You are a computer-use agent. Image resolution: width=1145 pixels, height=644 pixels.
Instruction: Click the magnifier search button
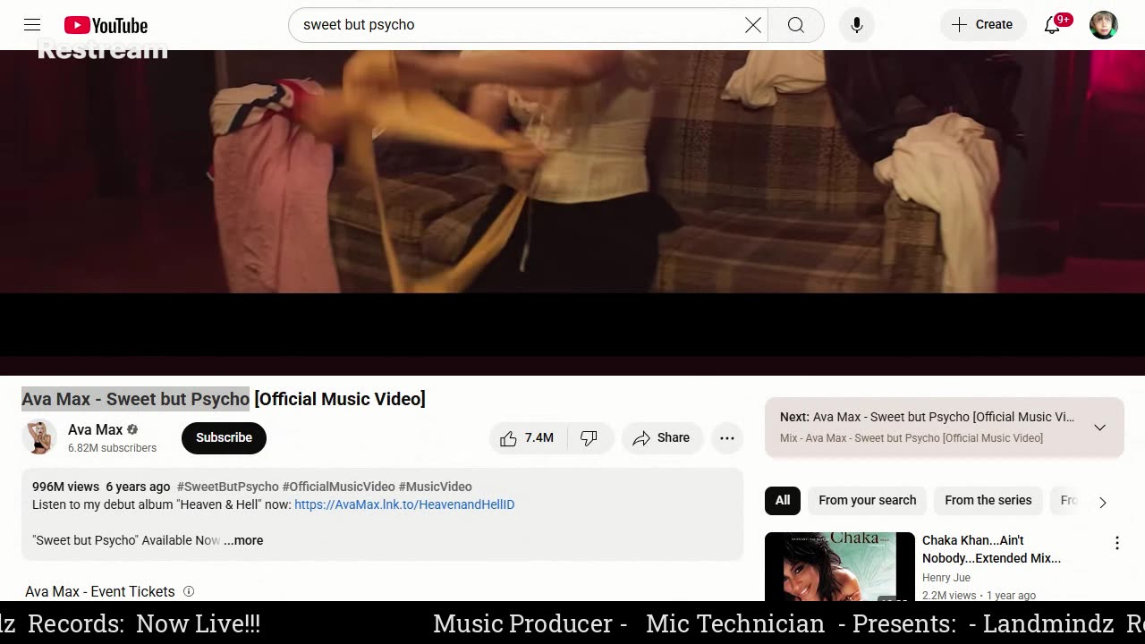point(796,25)
